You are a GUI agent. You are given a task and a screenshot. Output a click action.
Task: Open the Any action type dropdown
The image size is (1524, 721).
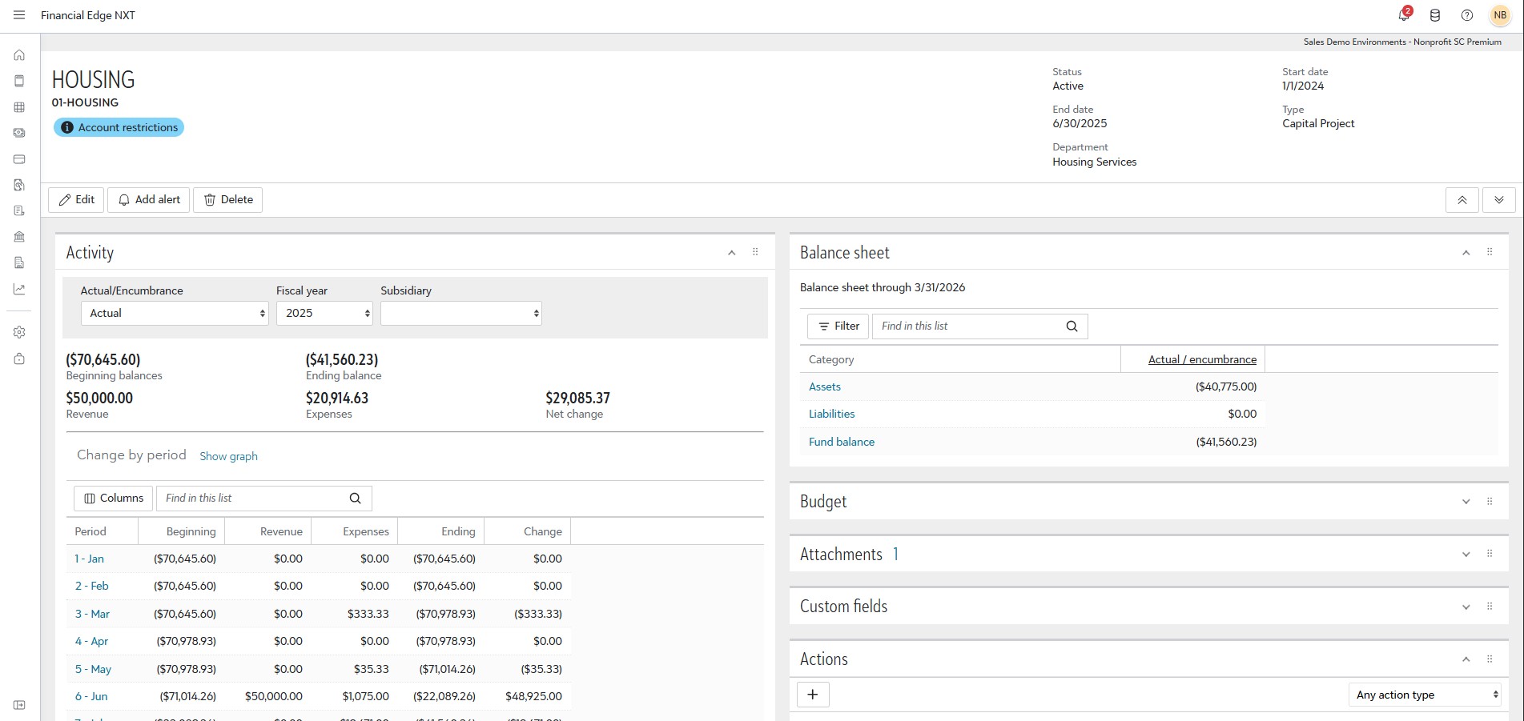point(1425,695)
